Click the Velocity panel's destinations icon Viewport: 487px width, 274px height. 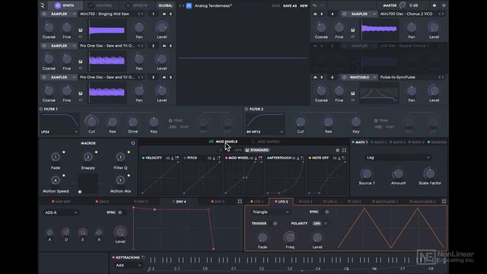point(177,158)
